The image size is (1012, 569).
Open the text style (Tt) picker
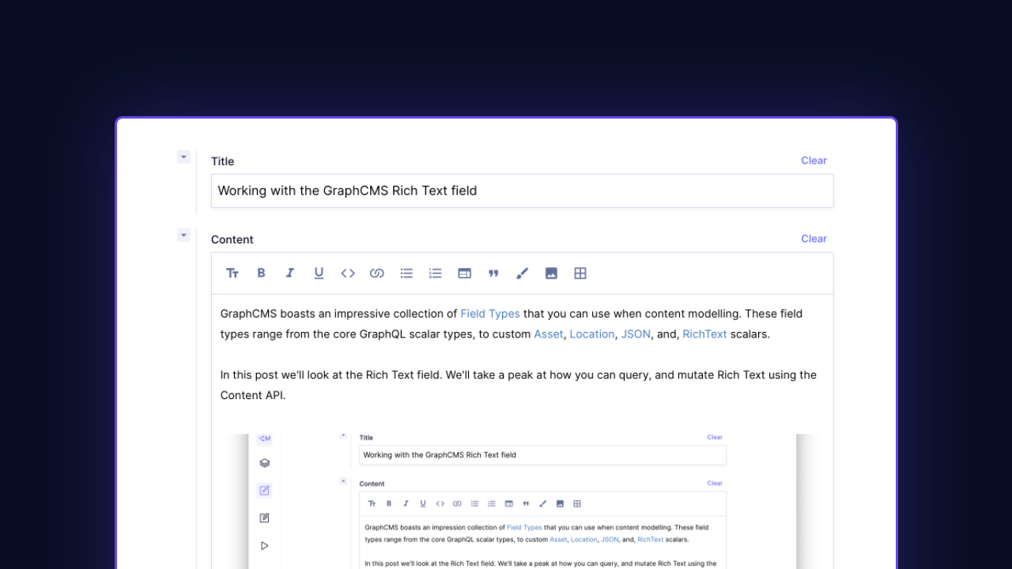[232, 273]
